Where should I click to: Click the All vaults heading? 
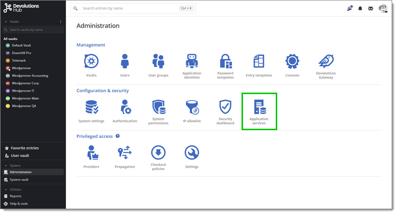[10, 39]
